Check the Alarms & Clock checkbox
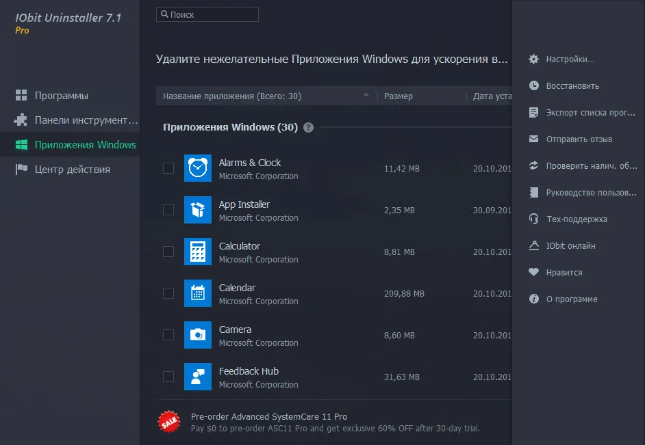The image size is (645, 445). click(168, 168)
